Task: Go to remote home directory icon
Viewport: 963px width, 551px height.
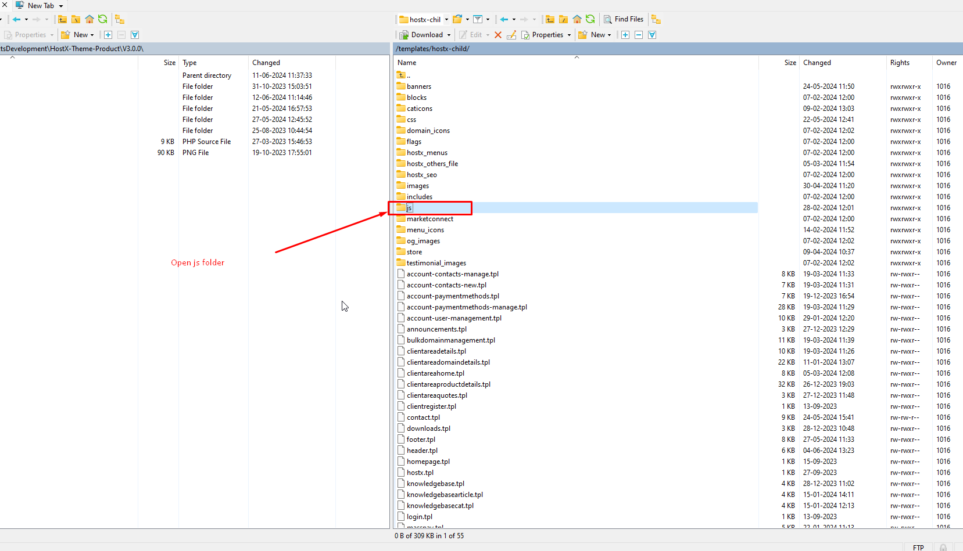Action: tap(577, 19)
